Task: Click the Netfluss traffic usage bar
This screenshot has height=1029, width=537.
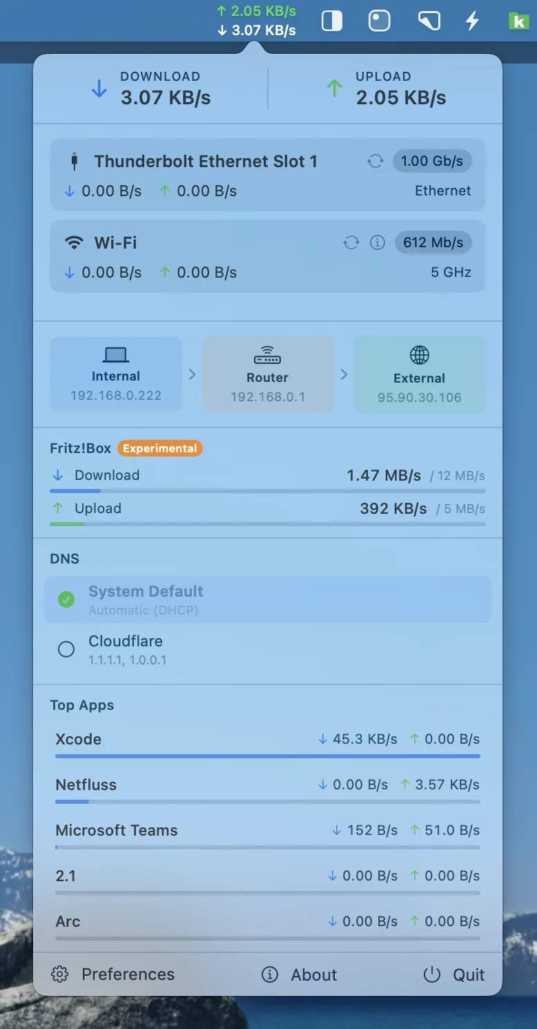Action: (x=268, y=802)
